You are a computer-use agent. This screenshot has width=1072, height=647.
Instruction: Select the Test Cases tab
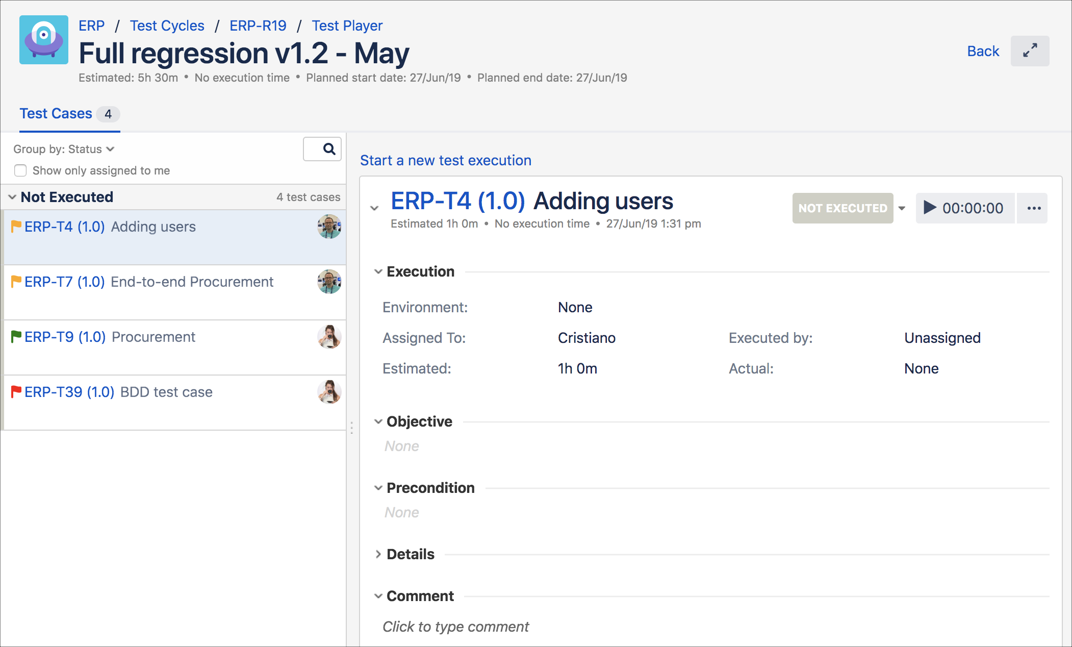[x=56, y=113]
